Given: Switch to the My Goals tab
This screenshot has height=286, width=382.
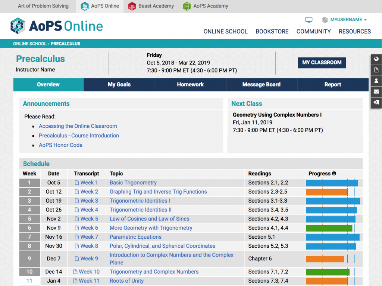Looking at the screenshot, I should coord(119,85).
